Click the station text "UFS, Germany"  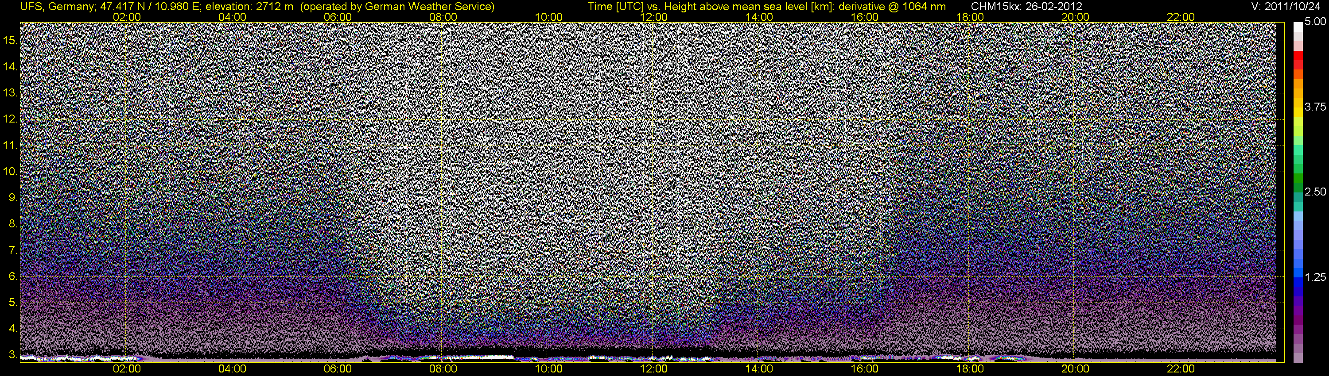[x=56, y=7]
